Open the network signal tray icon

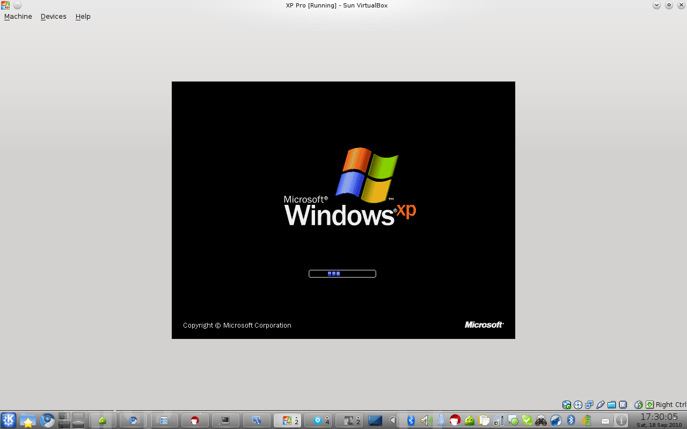tap(499, 420)
